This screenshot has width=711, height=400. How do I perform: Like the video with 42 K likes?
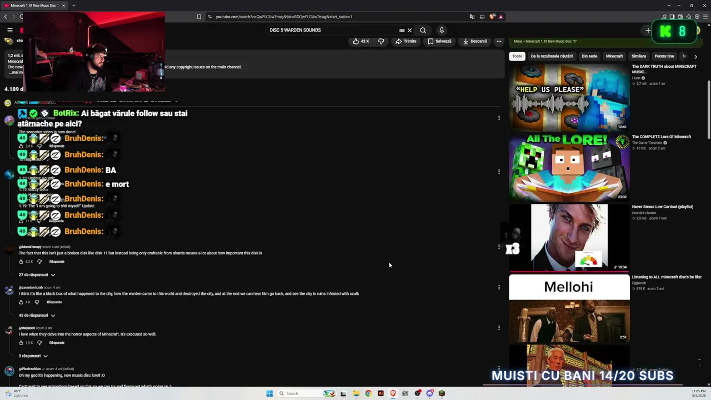pos(361,41)
